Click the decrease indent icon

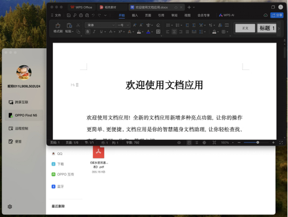click(x=187, y=25)
